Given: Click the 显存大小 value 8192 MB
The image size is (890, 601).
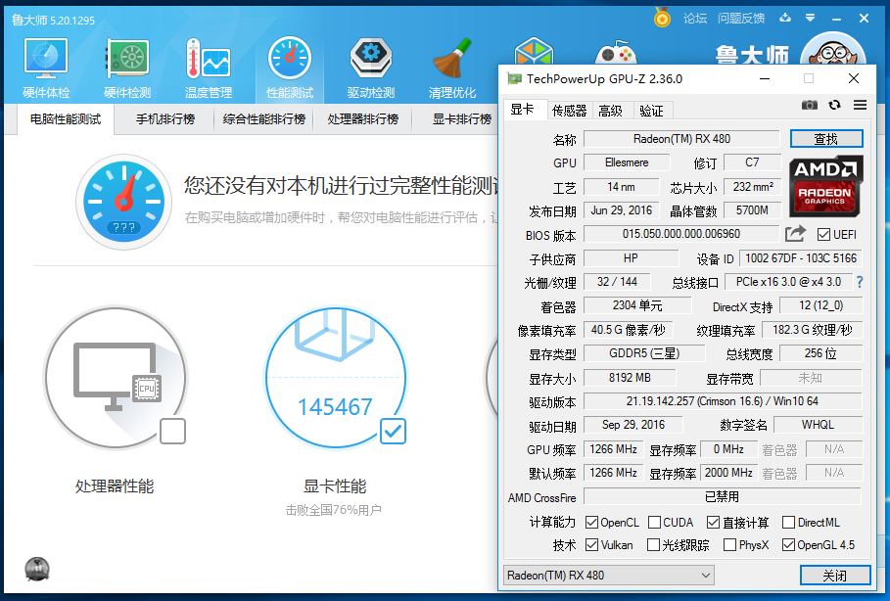Looking at the screenshot, I should point(630,378).
